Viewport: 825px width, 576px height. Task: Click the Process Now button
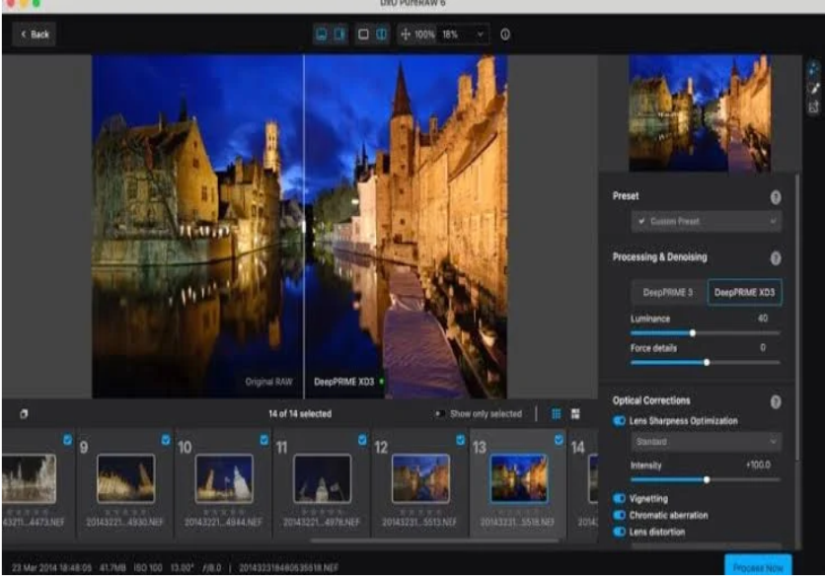point(758,566)
